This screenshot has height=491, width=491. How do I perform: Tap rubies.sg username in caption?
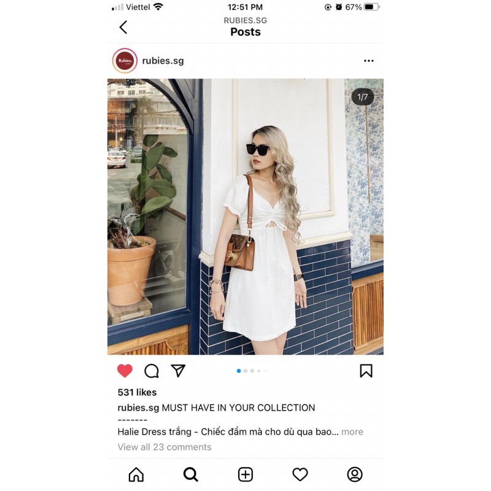(x=139, y=408)
